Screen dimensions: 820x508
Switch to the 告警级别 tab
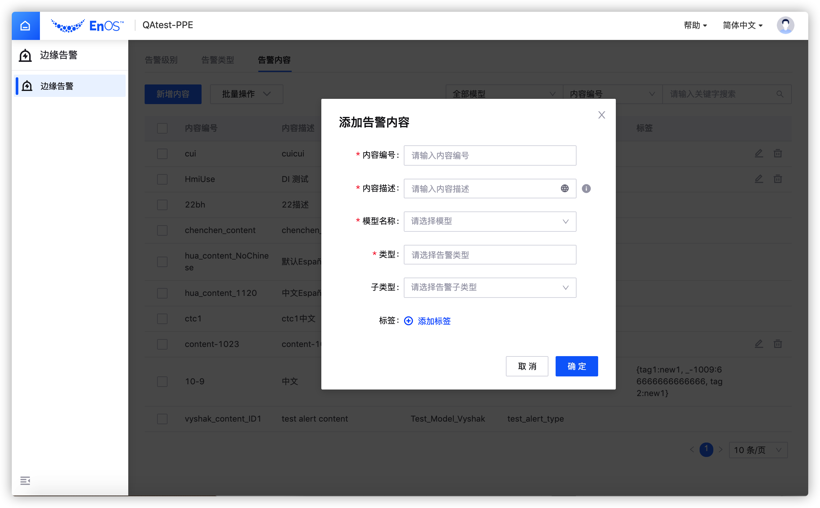pos(161,60)
